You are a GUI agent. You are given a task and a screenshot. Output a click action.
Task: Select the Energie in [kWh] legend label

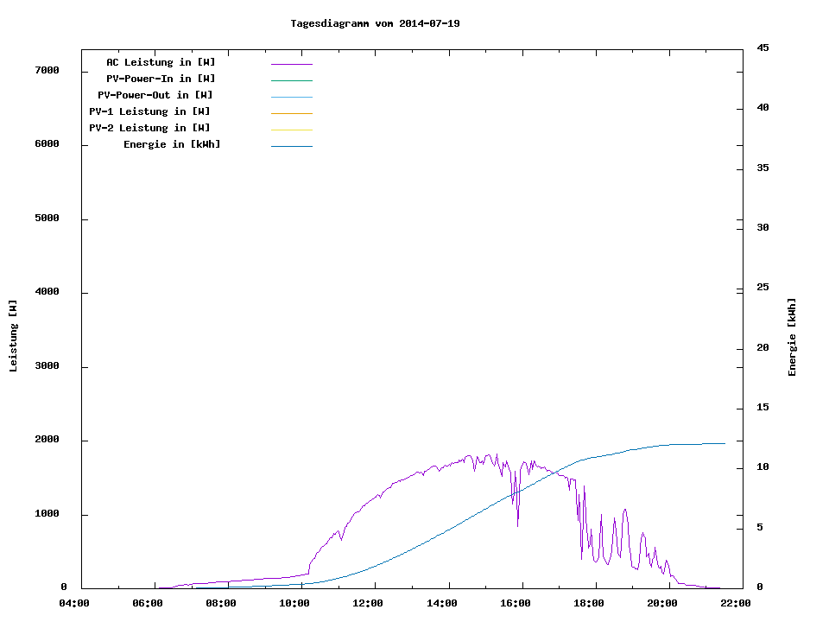point(172,144)
